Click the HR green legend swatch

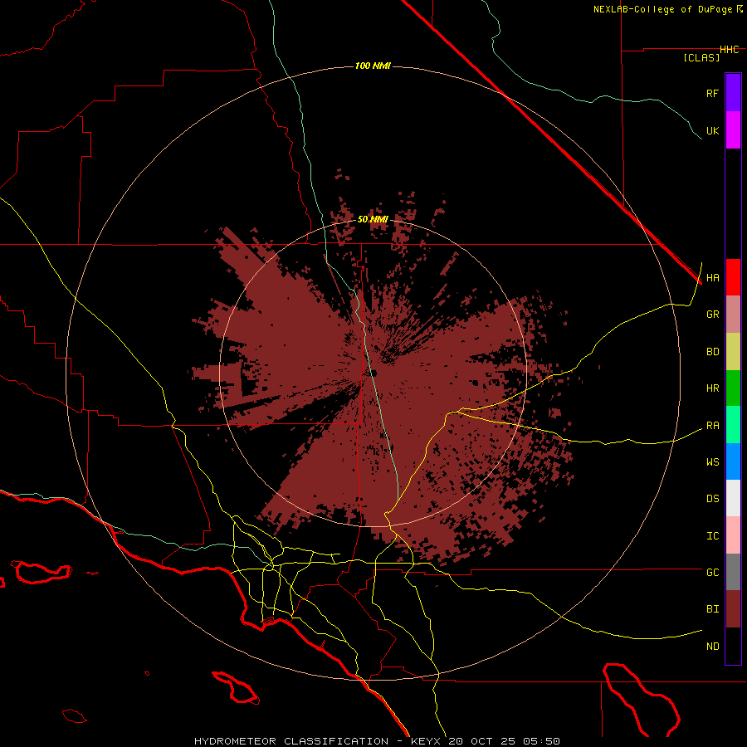coord(733,388)
